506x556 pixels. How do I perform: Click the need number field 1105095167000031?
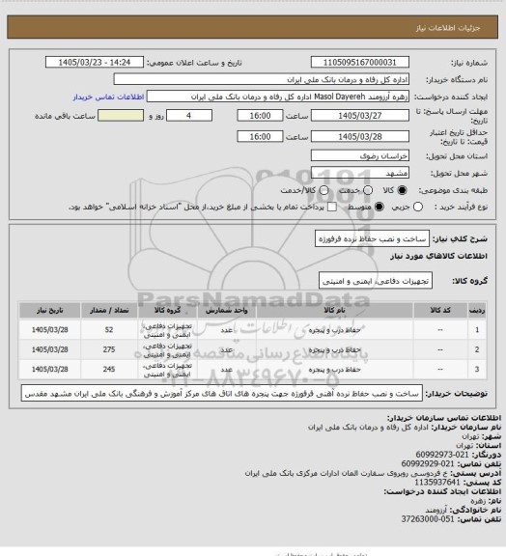(x=360, y=62)
